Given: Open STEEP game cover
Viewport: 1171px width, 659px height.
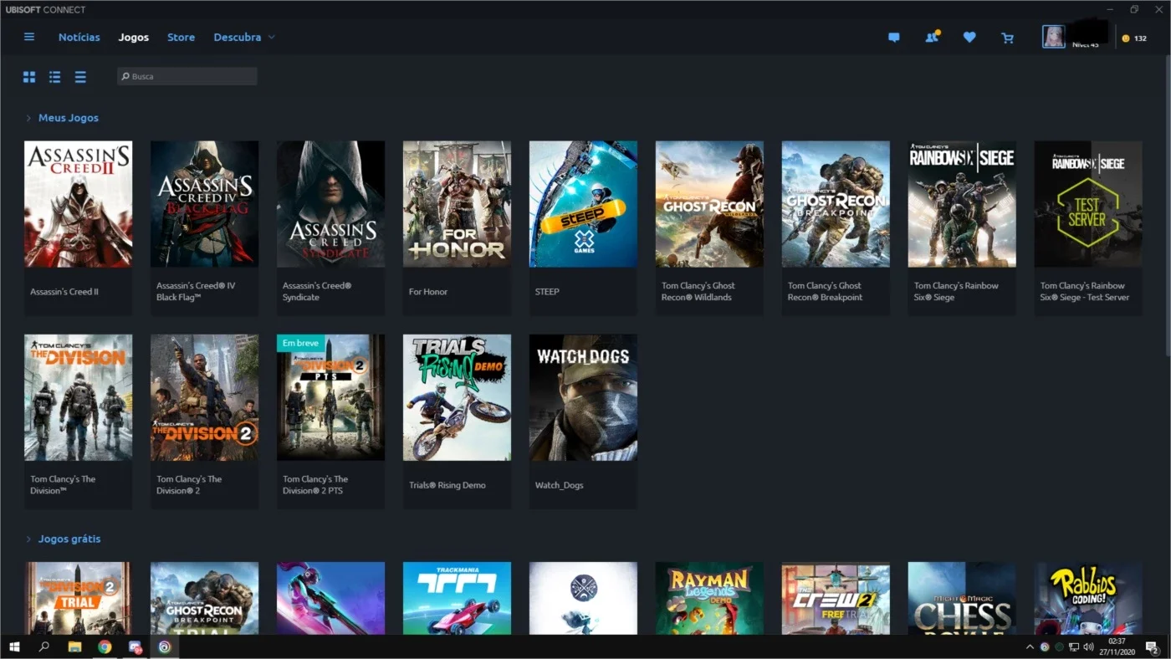Looking at the screenshot, I should 584,204.
